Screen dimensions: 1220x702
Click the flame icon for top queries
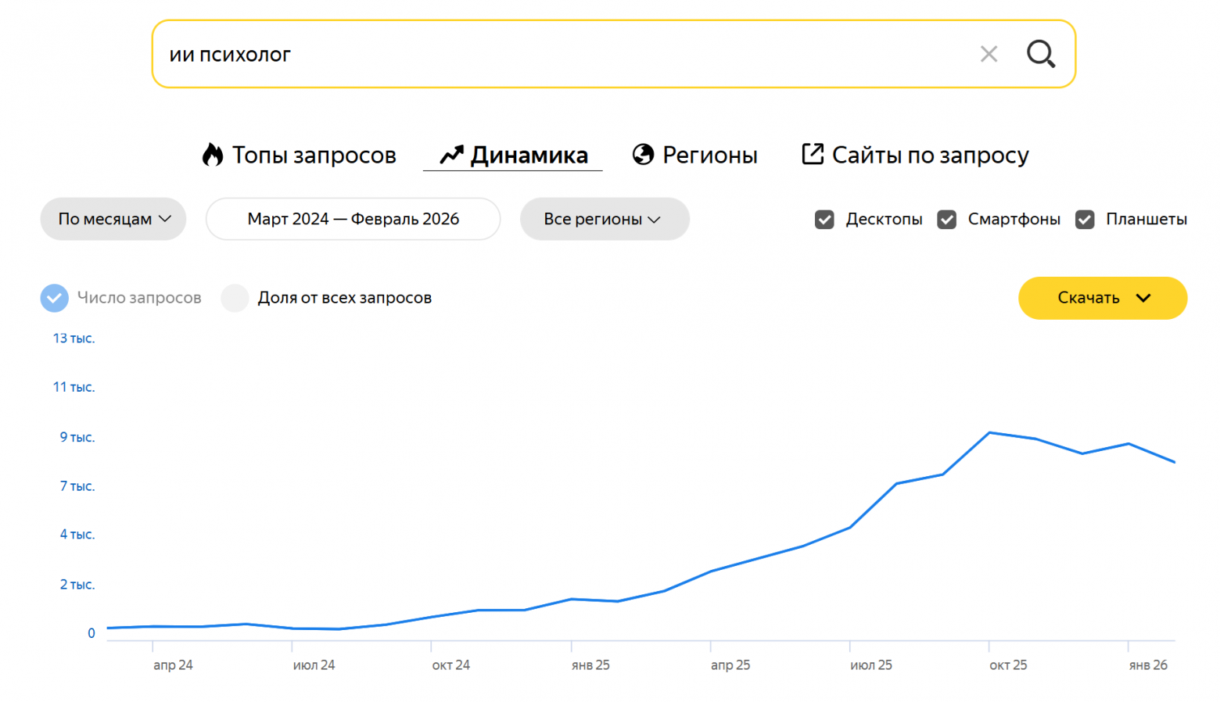click(x=213, y=155)
